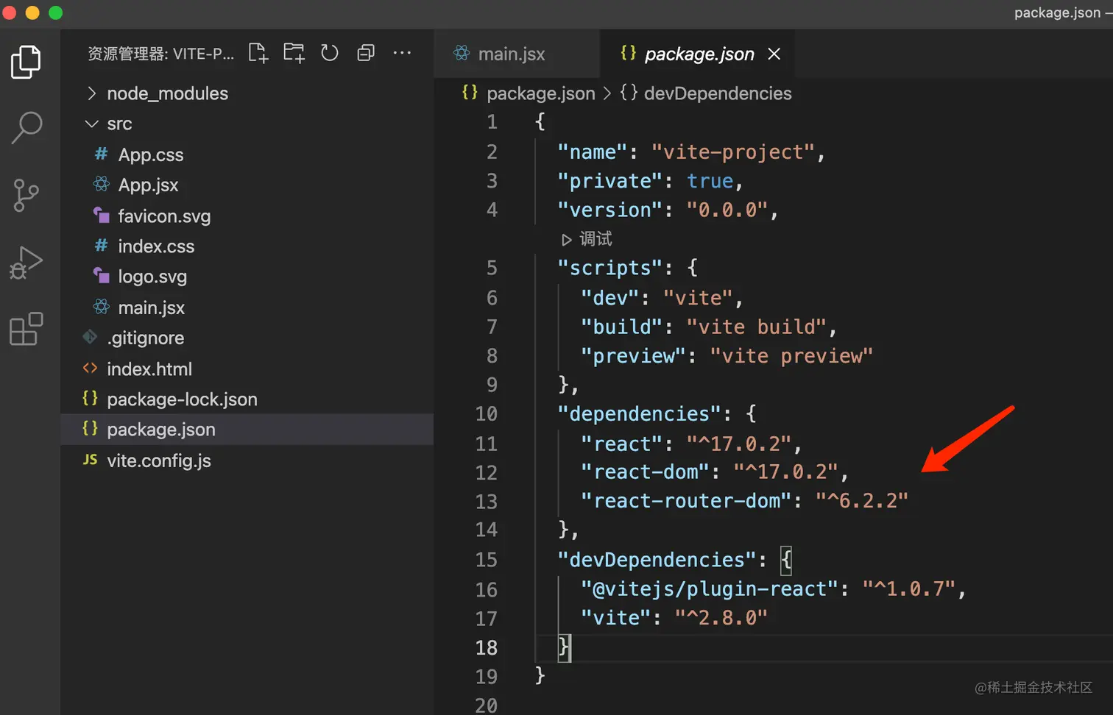Expand the node_modules folder

pyautogui.click(x=167, y=93)
